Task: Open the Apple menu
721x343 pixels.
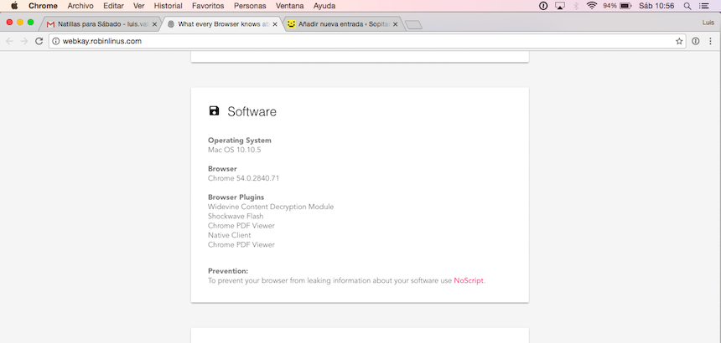Action: 14,6
